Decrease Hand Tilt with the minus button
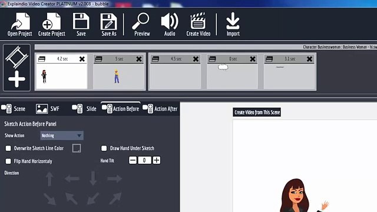Image resolution: width=377 pixels, height=212 pixels. pyautogui.click(x=133, y=160)
